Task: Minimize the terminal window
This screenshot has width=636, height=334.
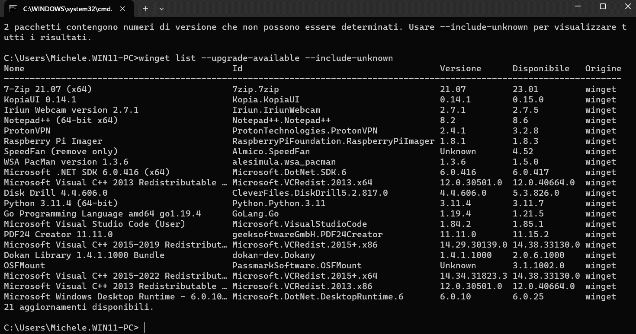Action: click(x=579, y=6)
